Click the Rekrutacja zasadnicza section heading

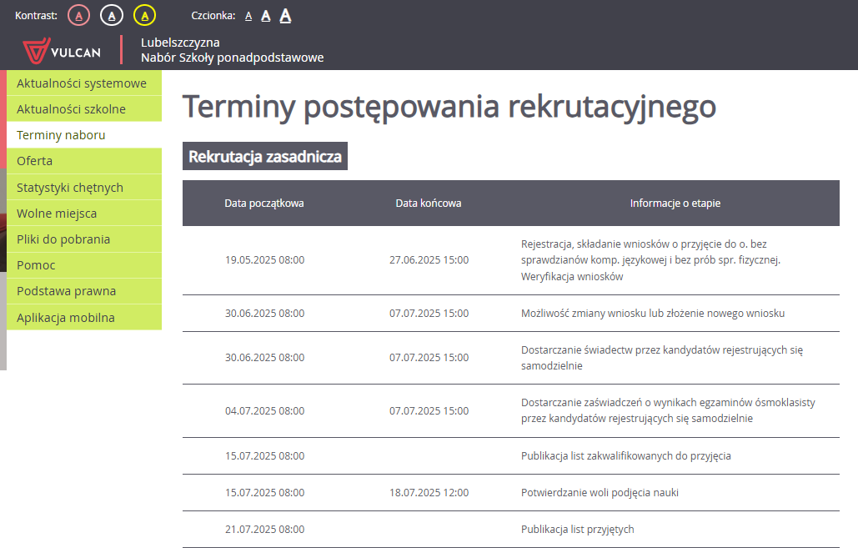click(x=265, y=157)
